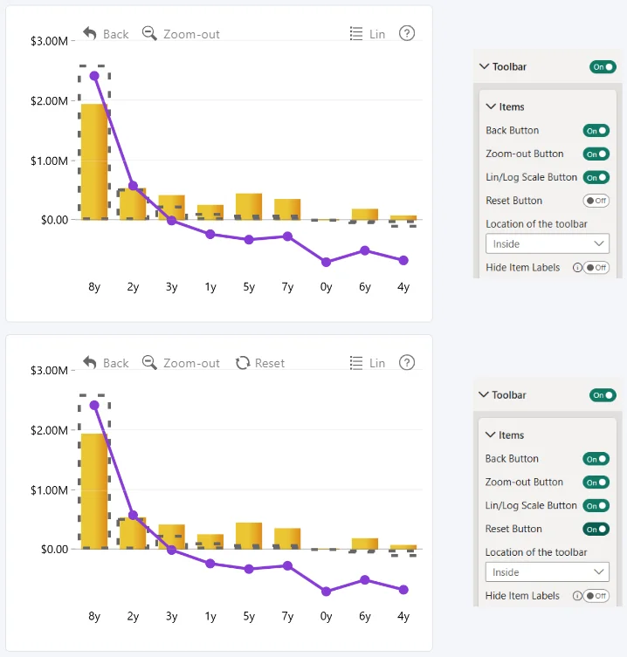This screenshot has height=657, width=627.
Task: Collapse Toolbar section chevron in lower panel
Action: point(484,394)
